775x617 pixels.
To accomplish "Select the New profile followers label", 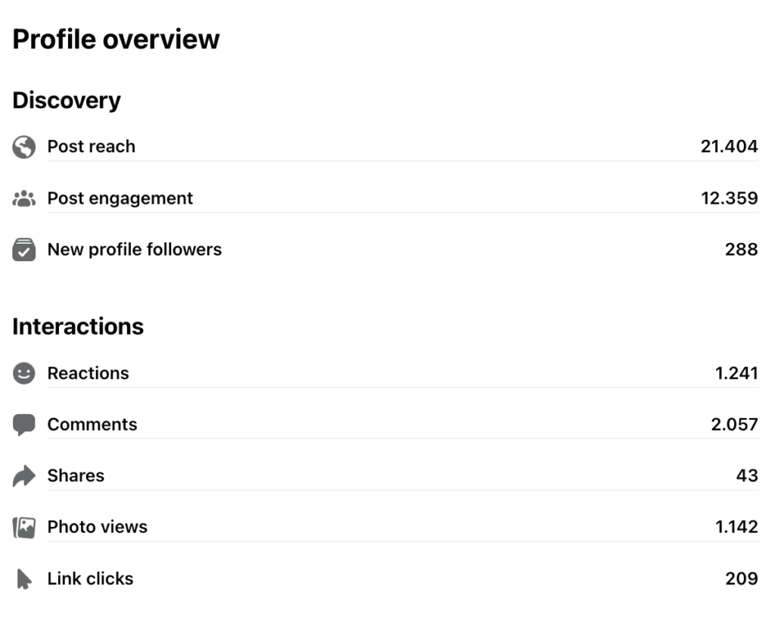I will [x=135, y=250].
